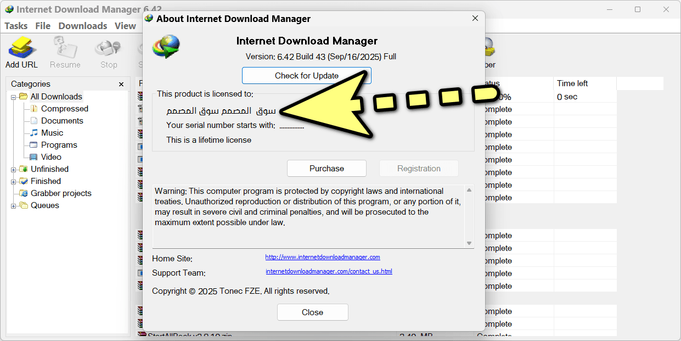Open the Music category

(x=52, y=133)
